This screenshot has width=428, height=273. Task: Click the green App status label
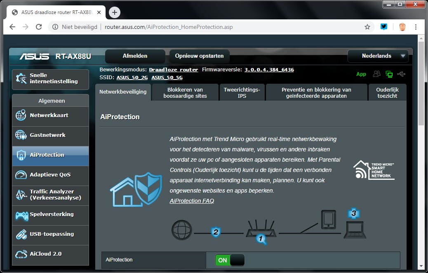pyautogui.click(x=361, y=74)
